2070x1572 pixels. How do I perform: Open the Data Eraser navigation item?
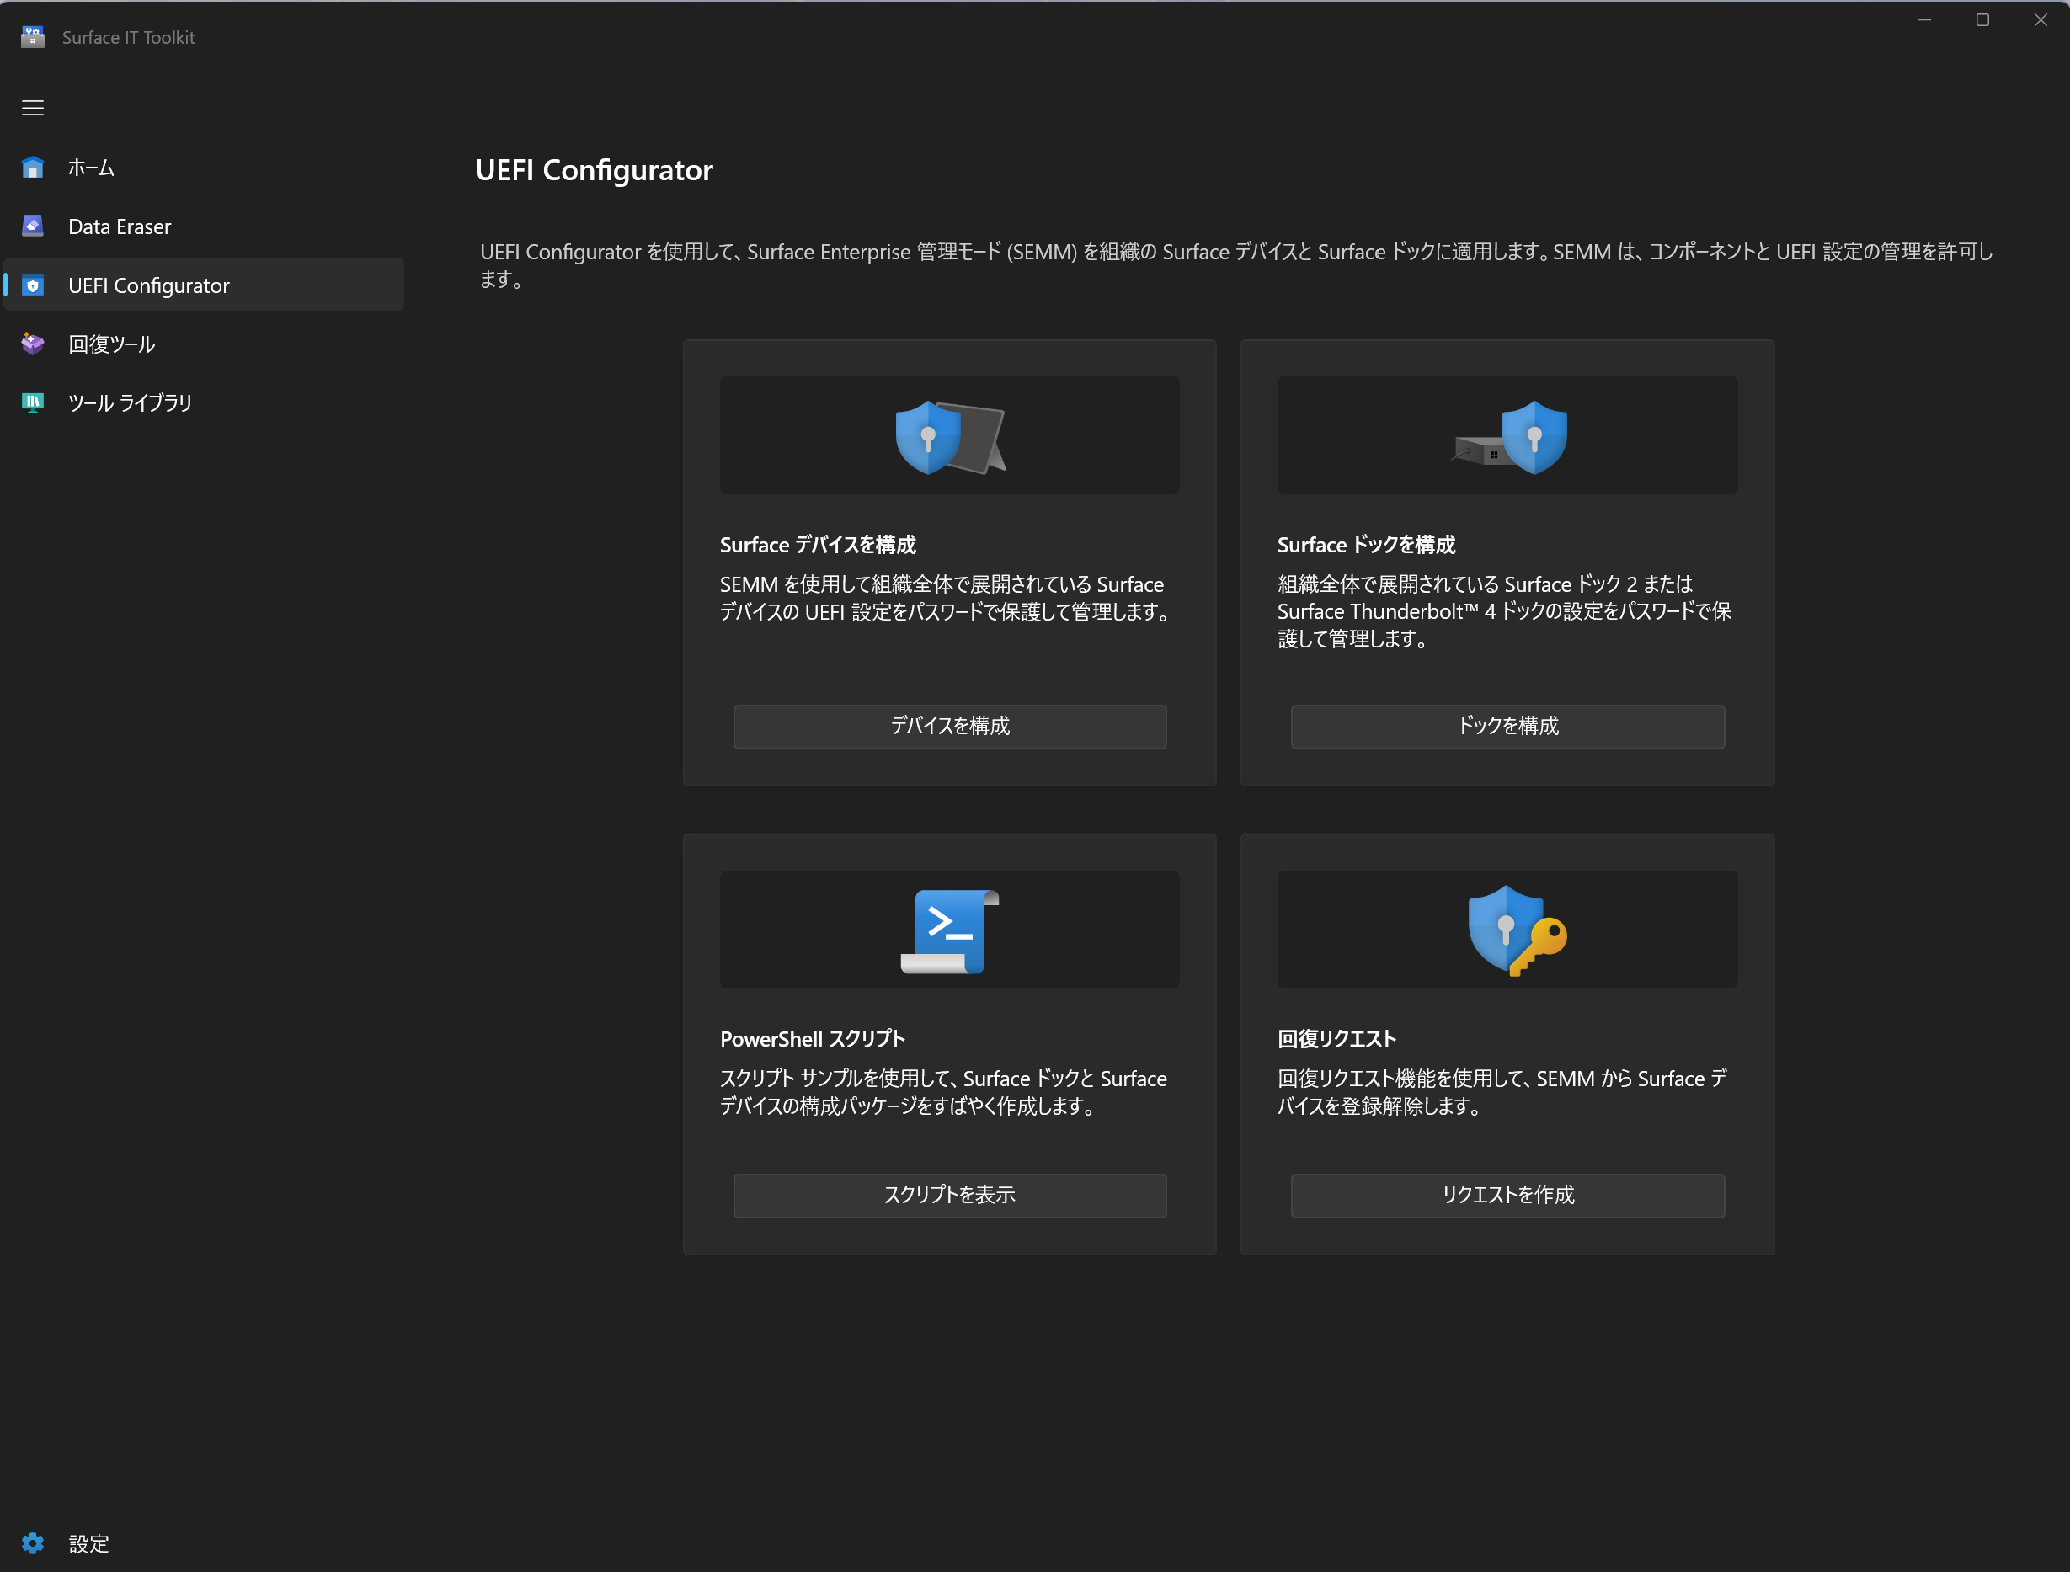coord(204,226)
